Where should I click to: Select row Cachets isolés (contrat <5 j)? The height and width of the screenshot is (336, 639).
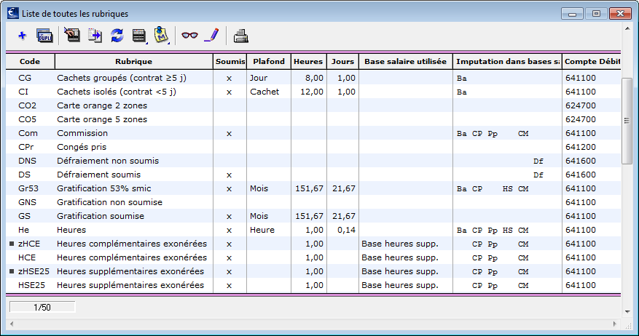[x=313, y=92]
